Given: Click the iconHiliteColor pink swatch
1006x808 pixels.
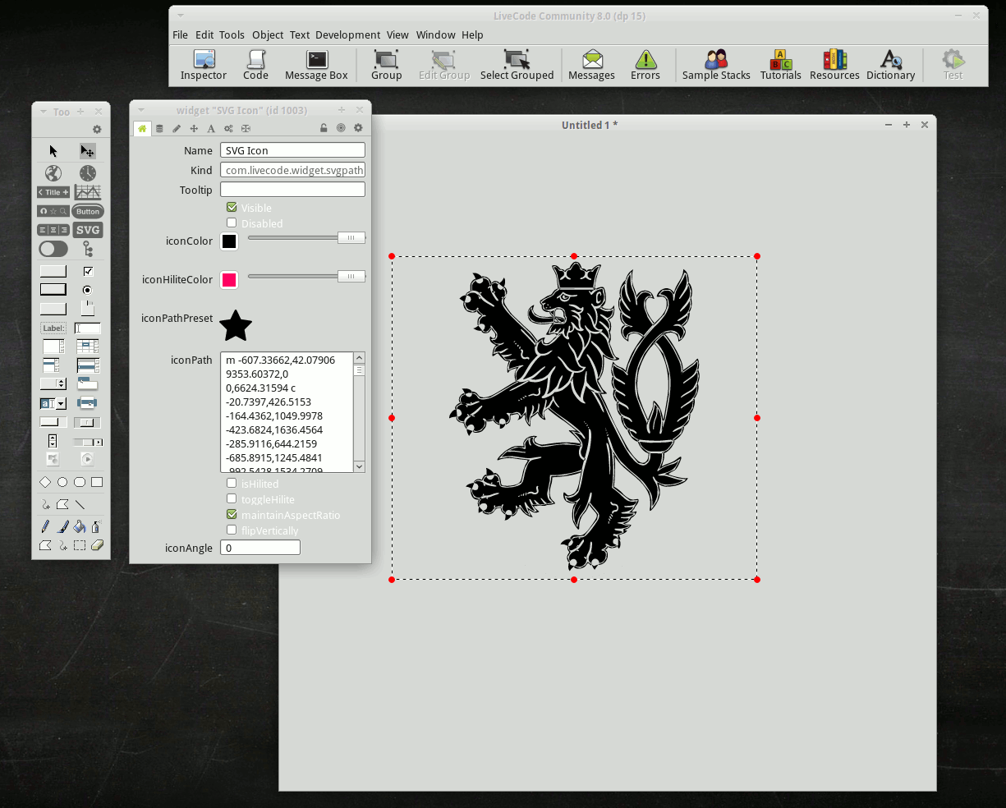Looking at the screenshot, I should 229,280.
